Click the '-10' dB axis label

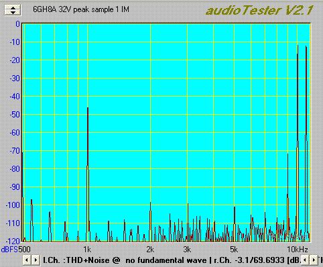15,42
